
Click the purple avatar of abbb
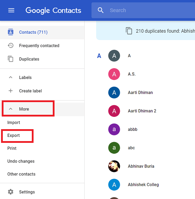(114, 129)
